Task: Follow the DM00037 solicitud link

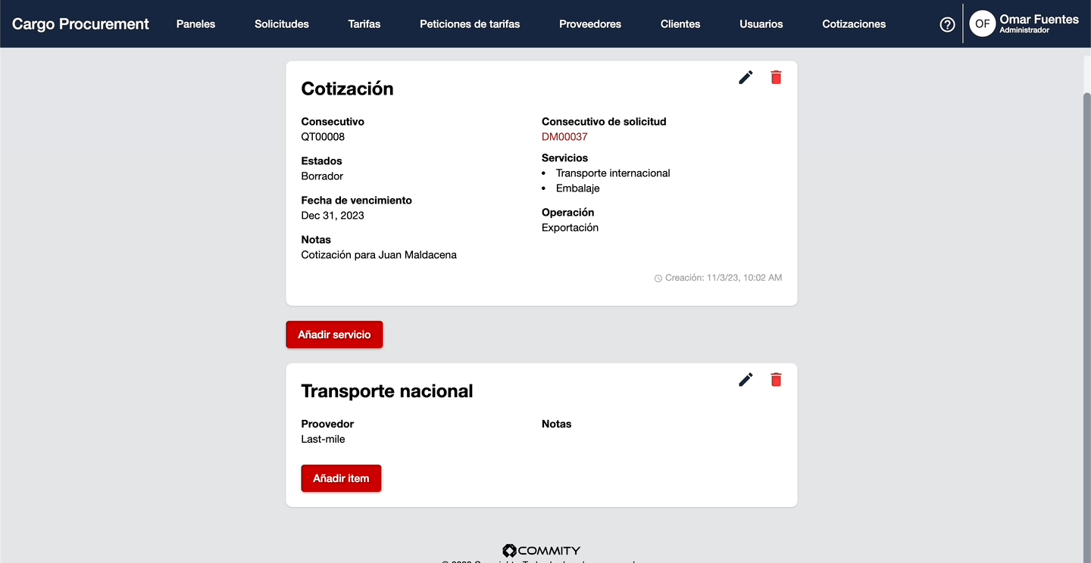Action: [564, 137]
